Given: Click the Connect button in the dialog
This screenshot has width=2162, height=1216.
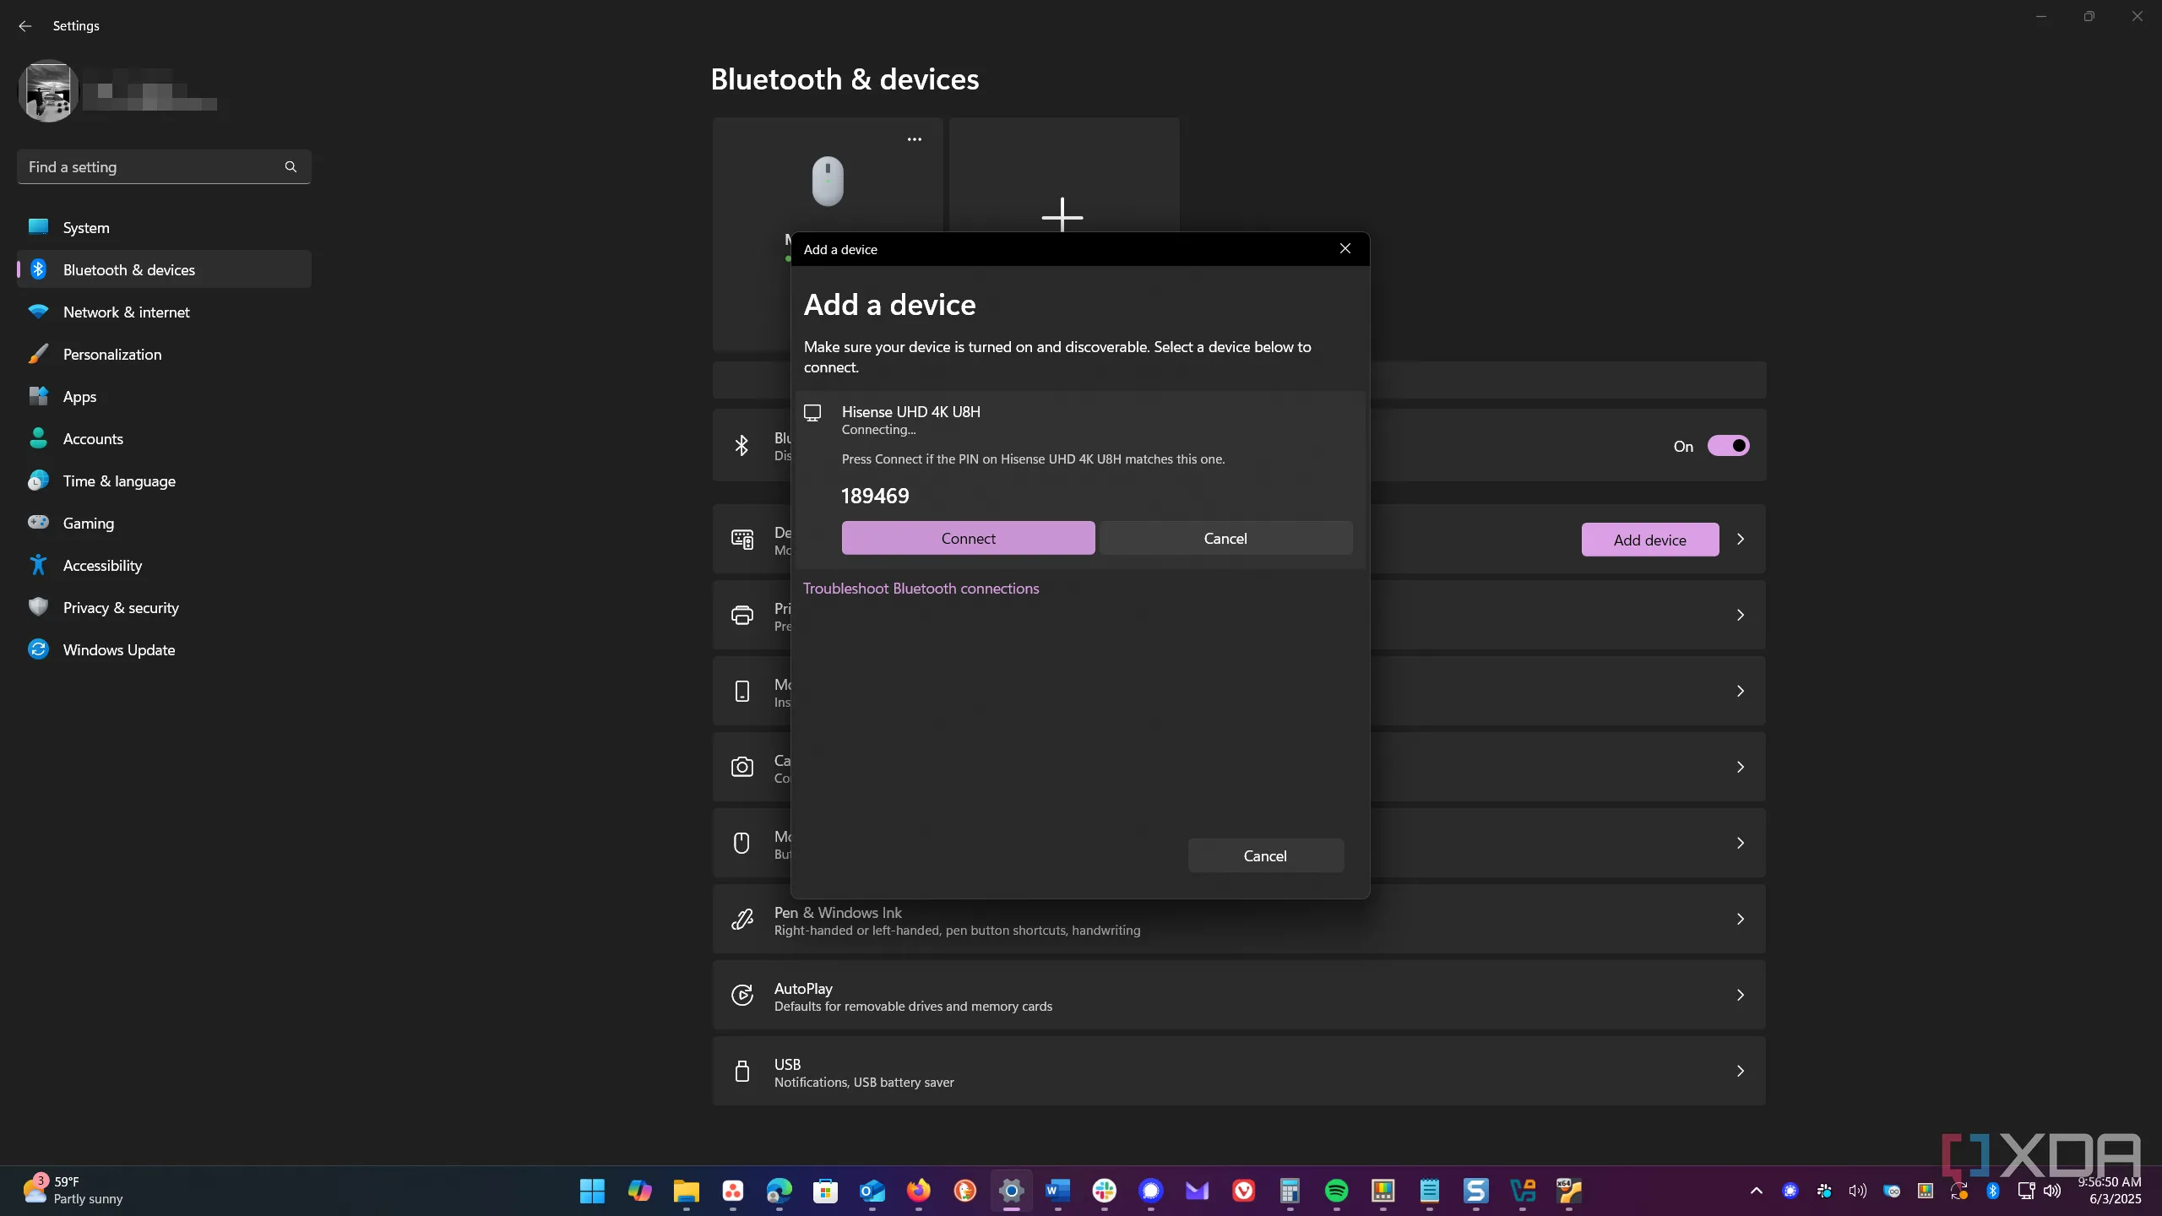Looking at the screenshot, I should click(x=968, y=538).
